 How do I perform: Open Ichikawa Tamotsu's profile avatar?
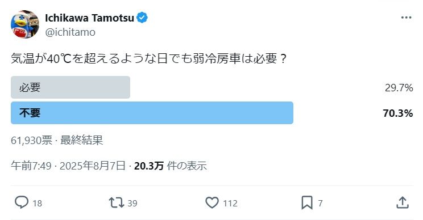pos(25,24)
